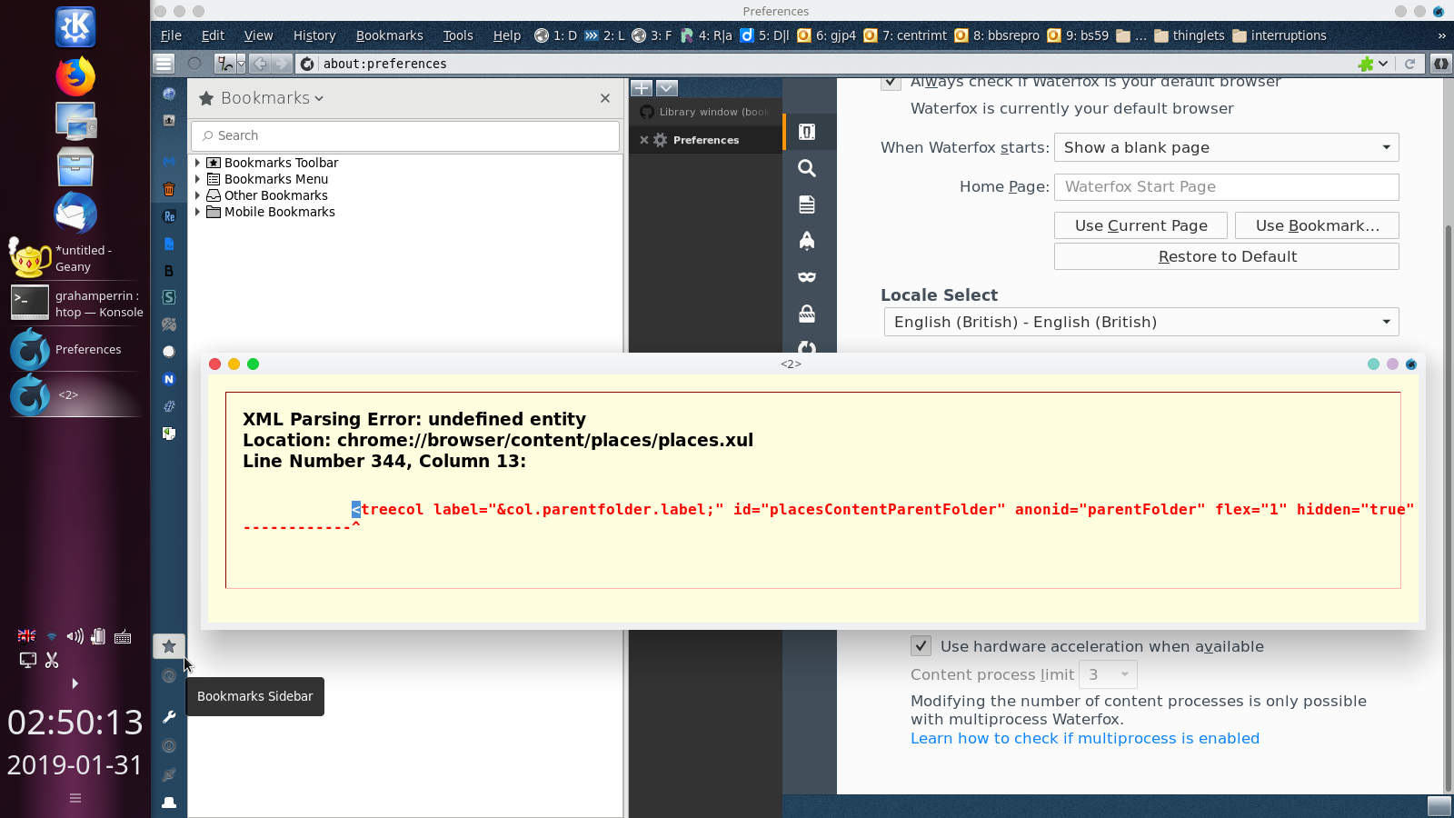1454x818 pixels.
Task: Open the hamburger menu button in navigation bar
Action: 164,64
